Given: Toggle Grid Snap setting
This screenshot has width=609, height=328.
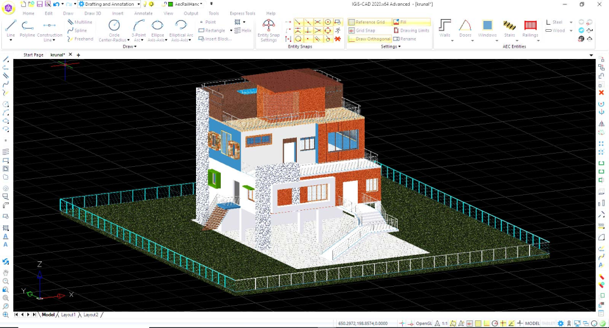Looking at the screenshot, I should click(362, 30).
